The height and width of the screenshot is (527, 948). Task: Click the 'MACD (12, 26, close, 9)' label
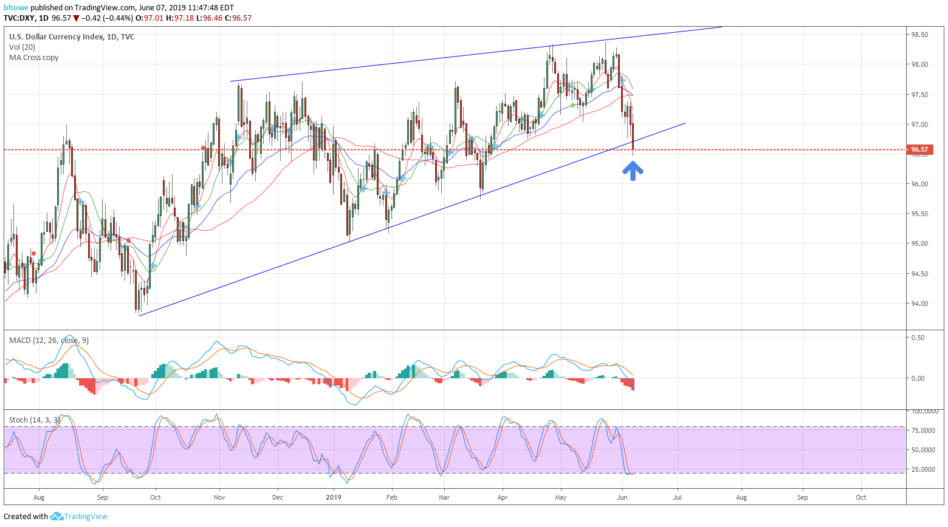click(49, 340)
